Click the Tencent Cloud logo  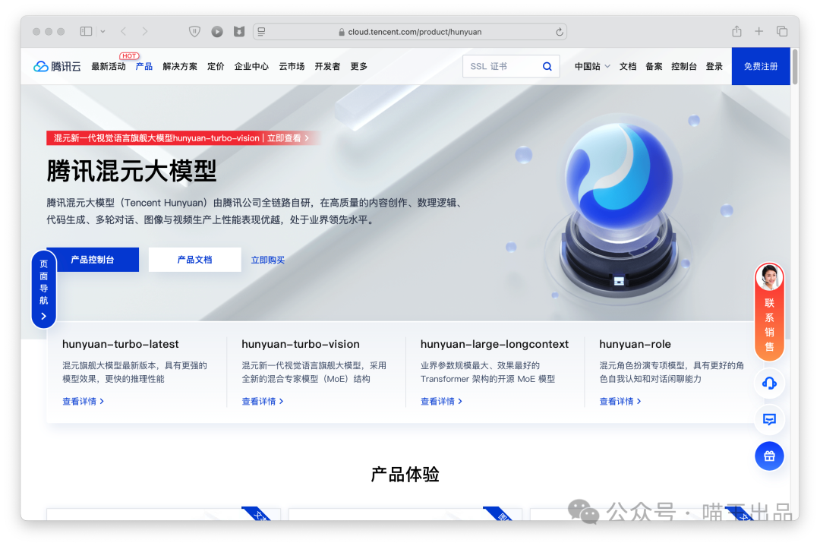57,66
